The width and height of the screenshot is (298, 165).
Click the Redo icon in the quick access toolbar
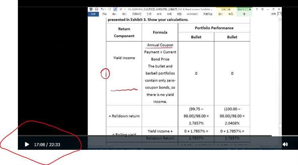pos(109,9)
